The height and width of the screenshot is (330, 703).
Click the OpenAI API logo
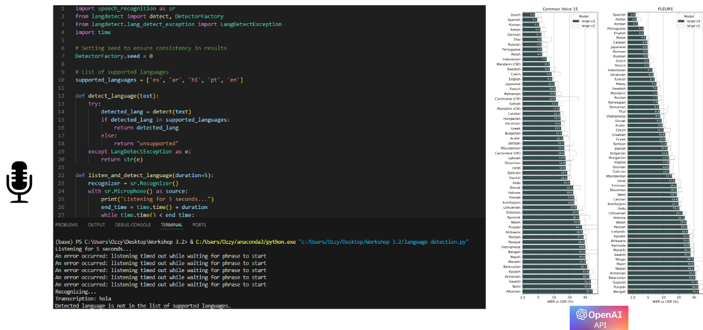599,318
